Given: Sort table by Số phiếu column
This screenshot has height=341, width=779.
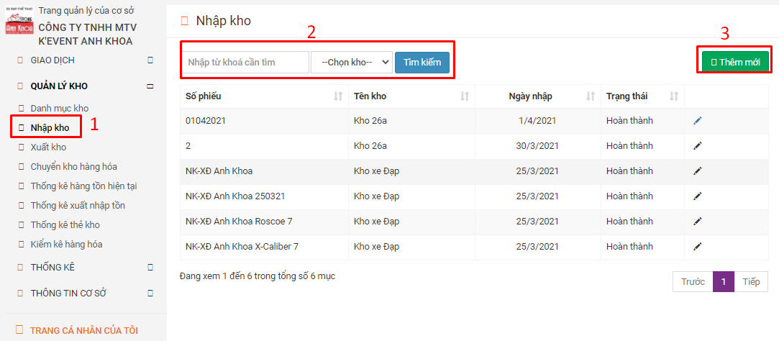Looking at the screenshot, I should [338, 96].
